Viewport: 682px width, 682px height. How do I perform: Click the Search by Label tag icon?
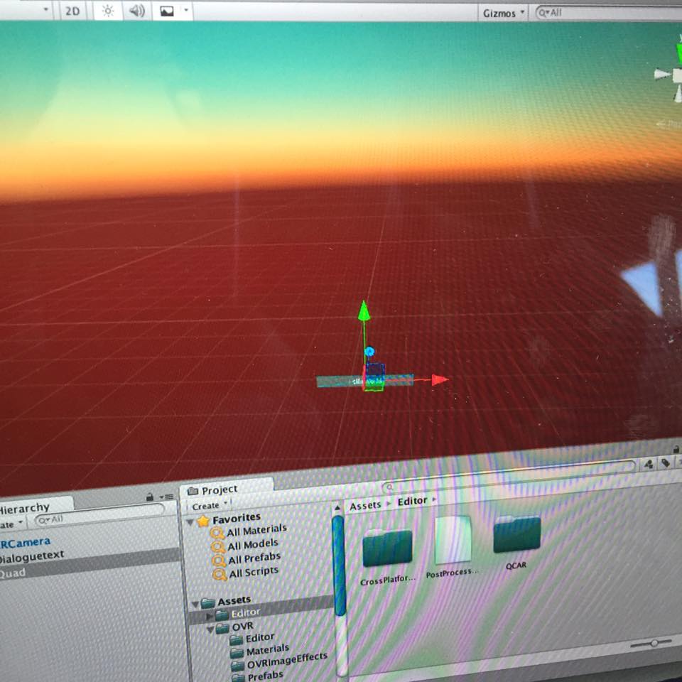(x=665, y=462)
